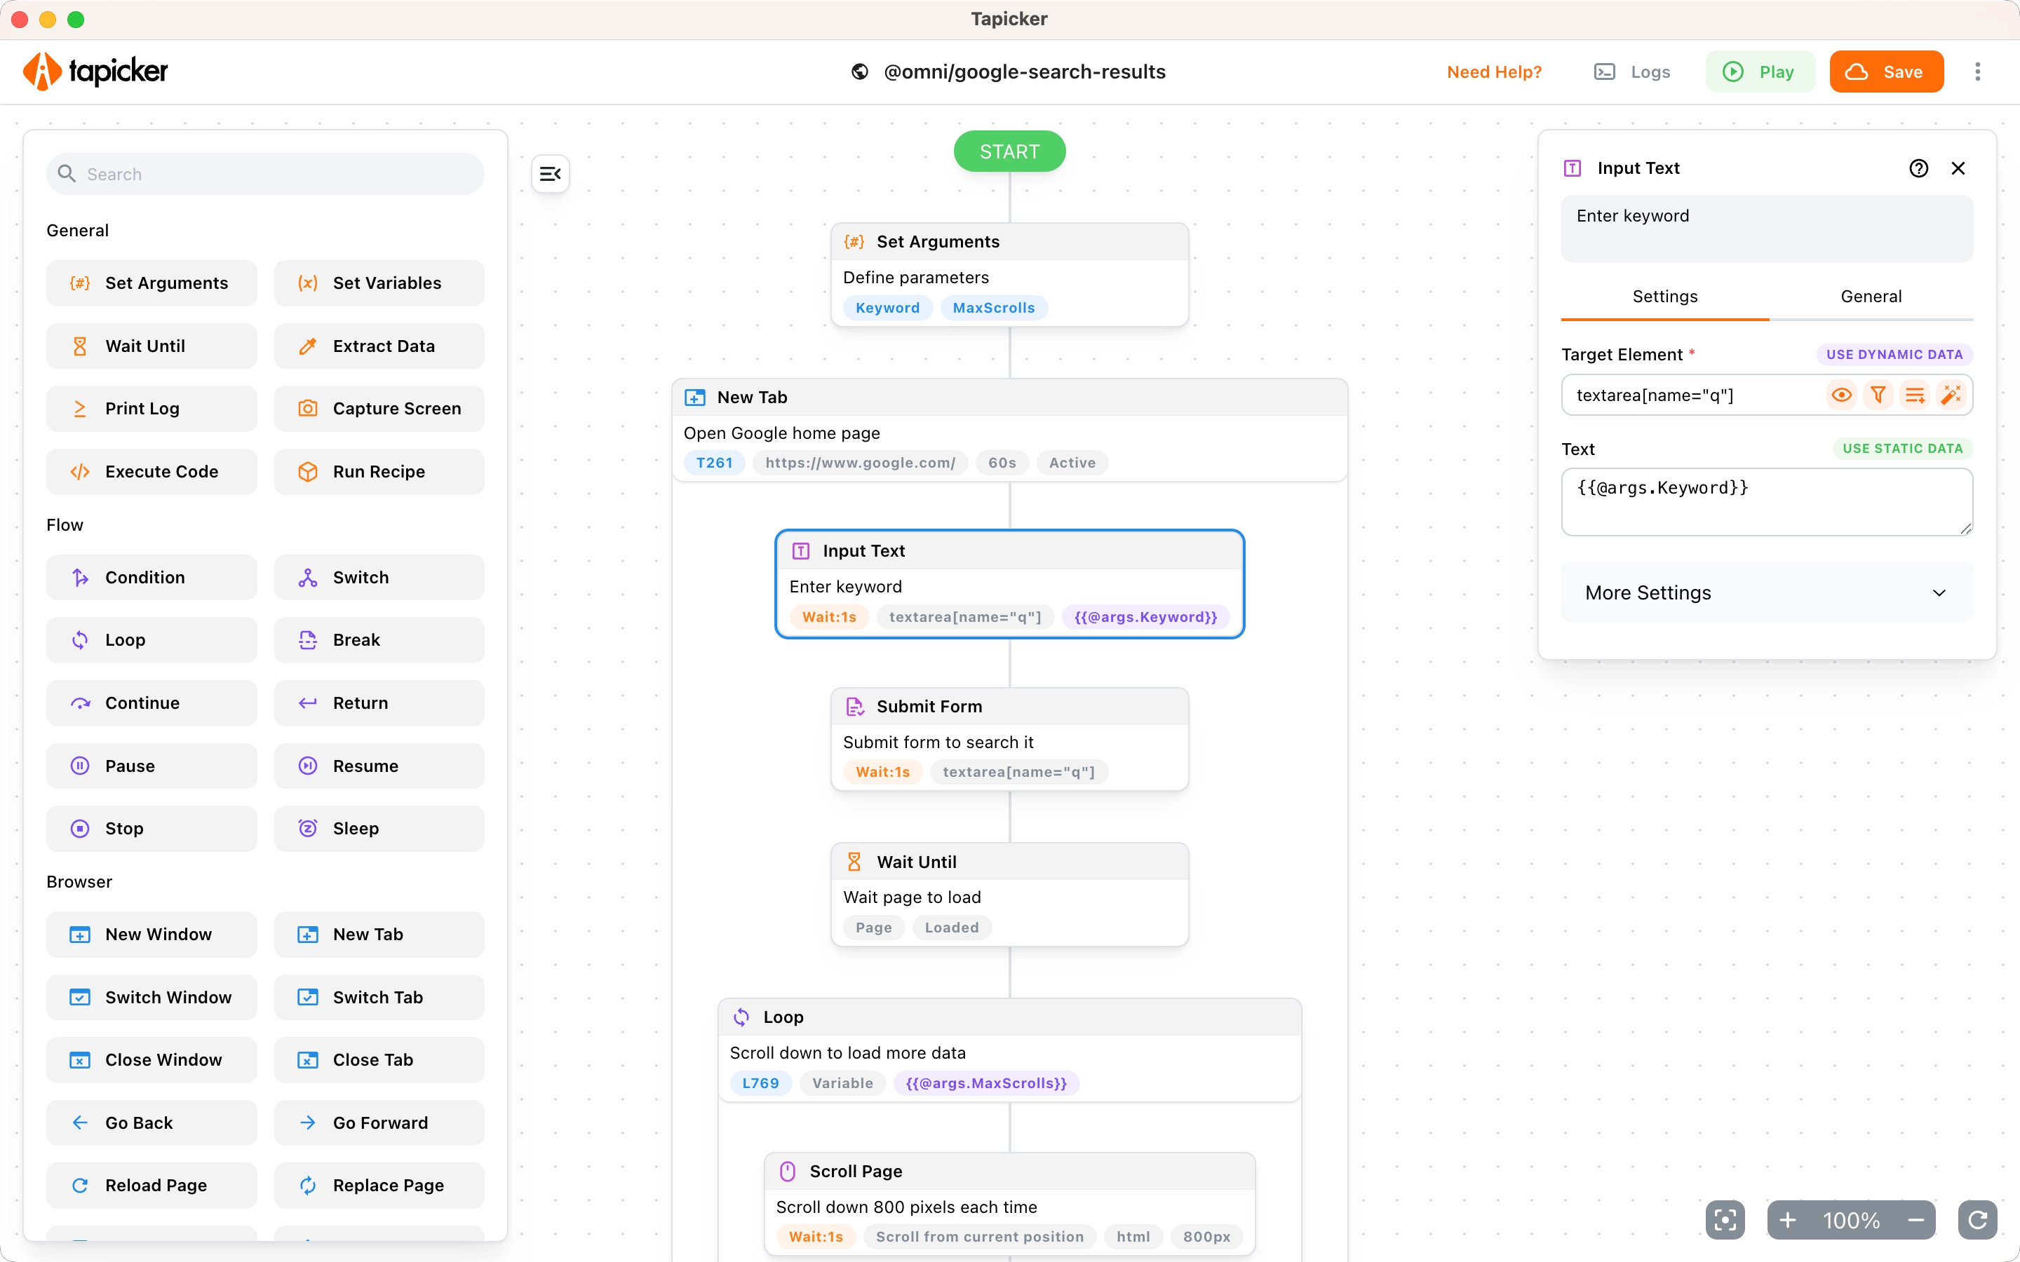Image resolution: width=2020 pixels, height=1262 pixels.
Task: Select the Set Arguments node on canvas
Action: tap(1009, 275)
